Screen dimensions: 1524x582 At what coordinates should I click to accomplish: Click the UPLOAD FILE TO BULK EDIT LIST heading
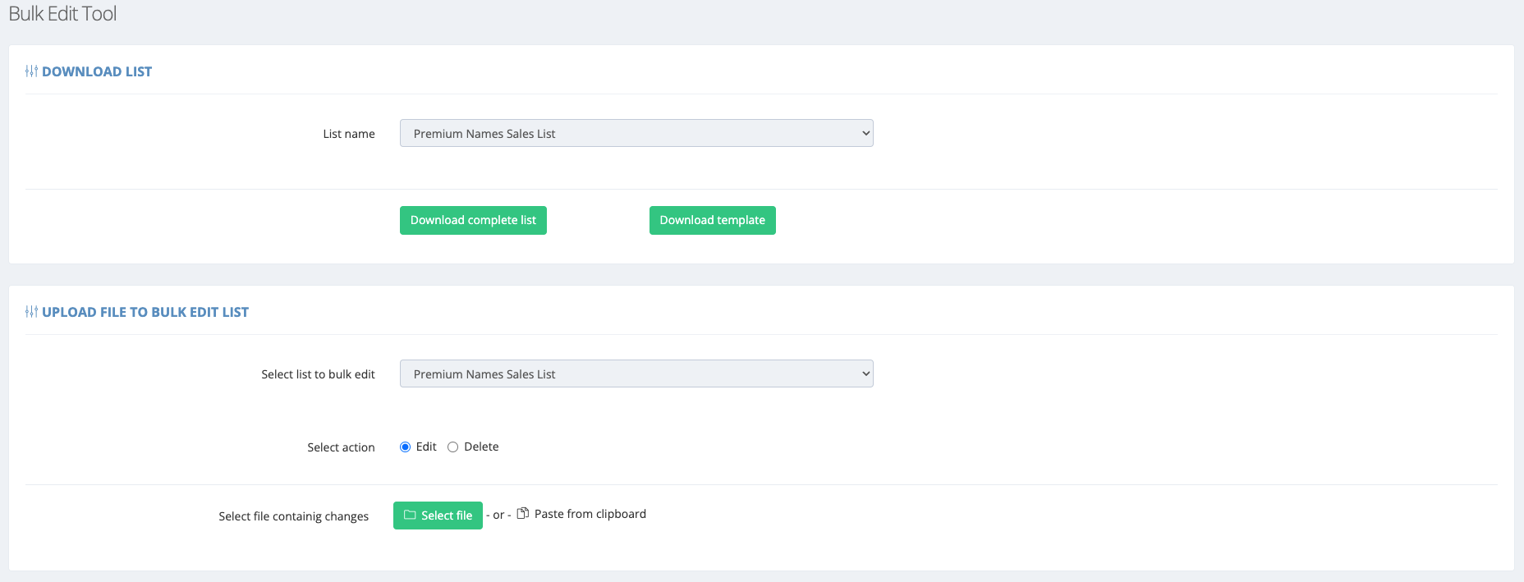(x=145, y=312)
